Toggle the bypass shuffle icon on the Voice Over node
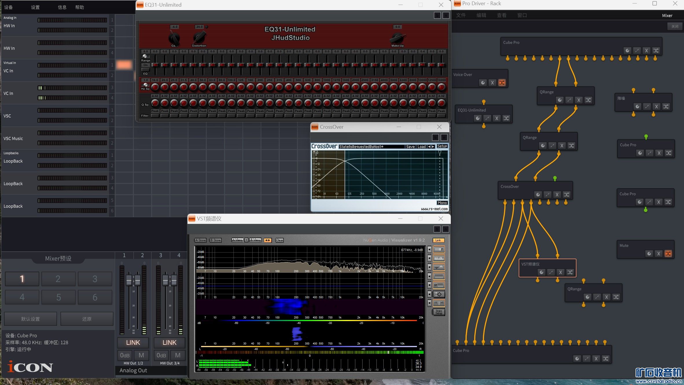 (502, 83)
